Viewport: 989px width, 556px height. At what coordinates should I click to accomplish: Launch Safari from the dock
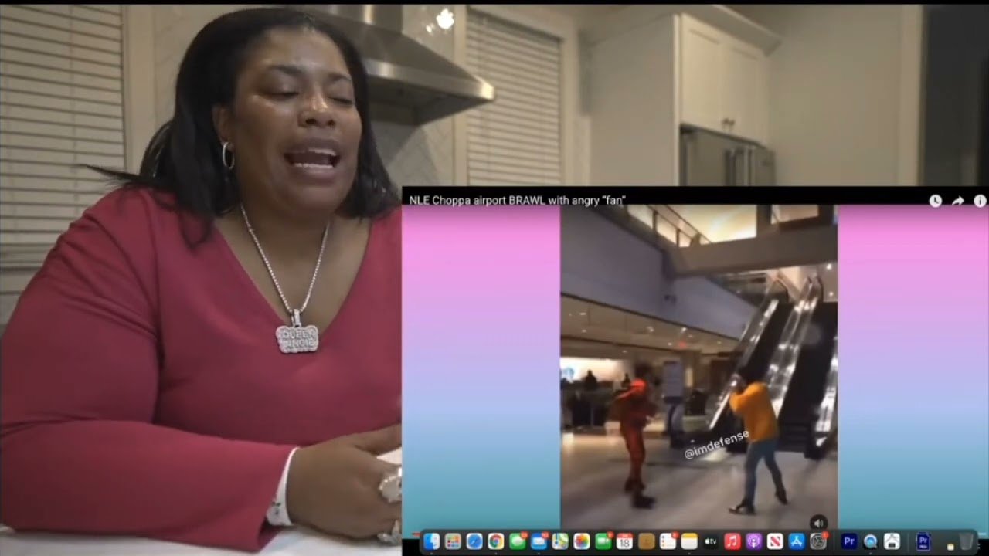tap(474, 541)
